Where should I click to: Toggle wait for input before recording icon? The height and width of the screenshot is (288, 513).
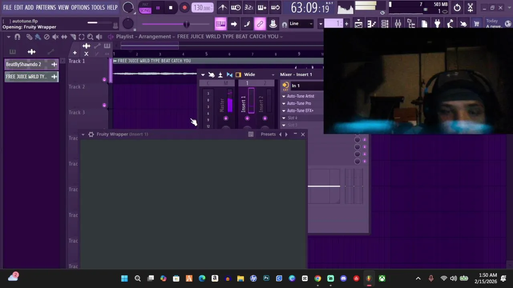click(x=236, y=8)
